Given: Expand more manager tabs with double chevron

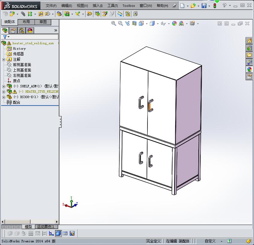Looking at the screenshot, I should pos(56,30).
